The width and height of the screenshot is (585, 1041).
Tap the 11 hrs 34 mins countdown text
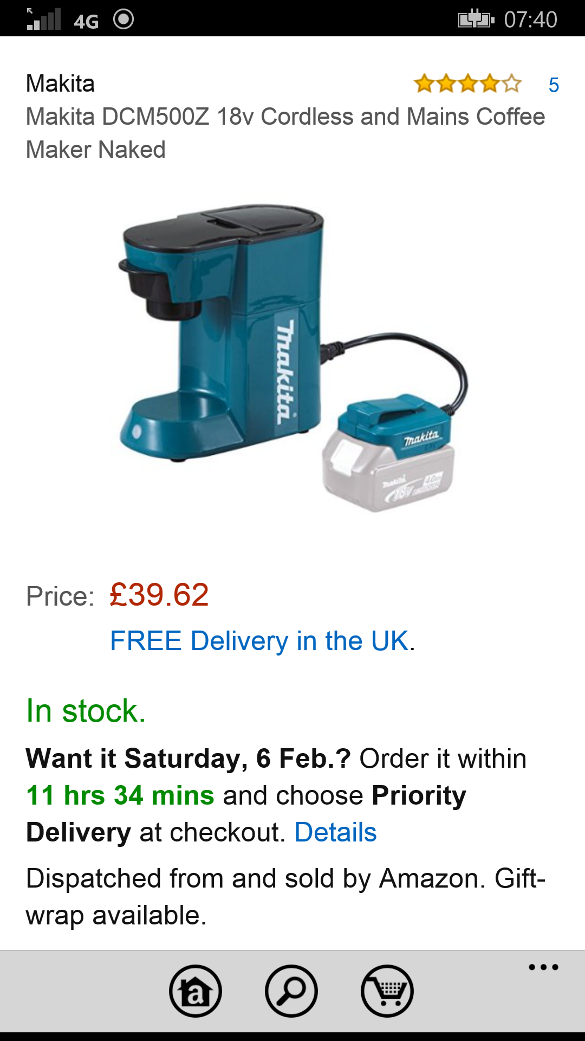[x=120, y=795]
